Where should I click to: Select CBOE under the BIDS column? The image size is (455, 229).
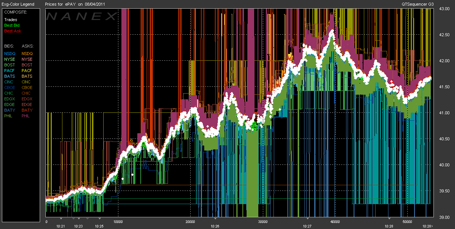click(10, 88)
